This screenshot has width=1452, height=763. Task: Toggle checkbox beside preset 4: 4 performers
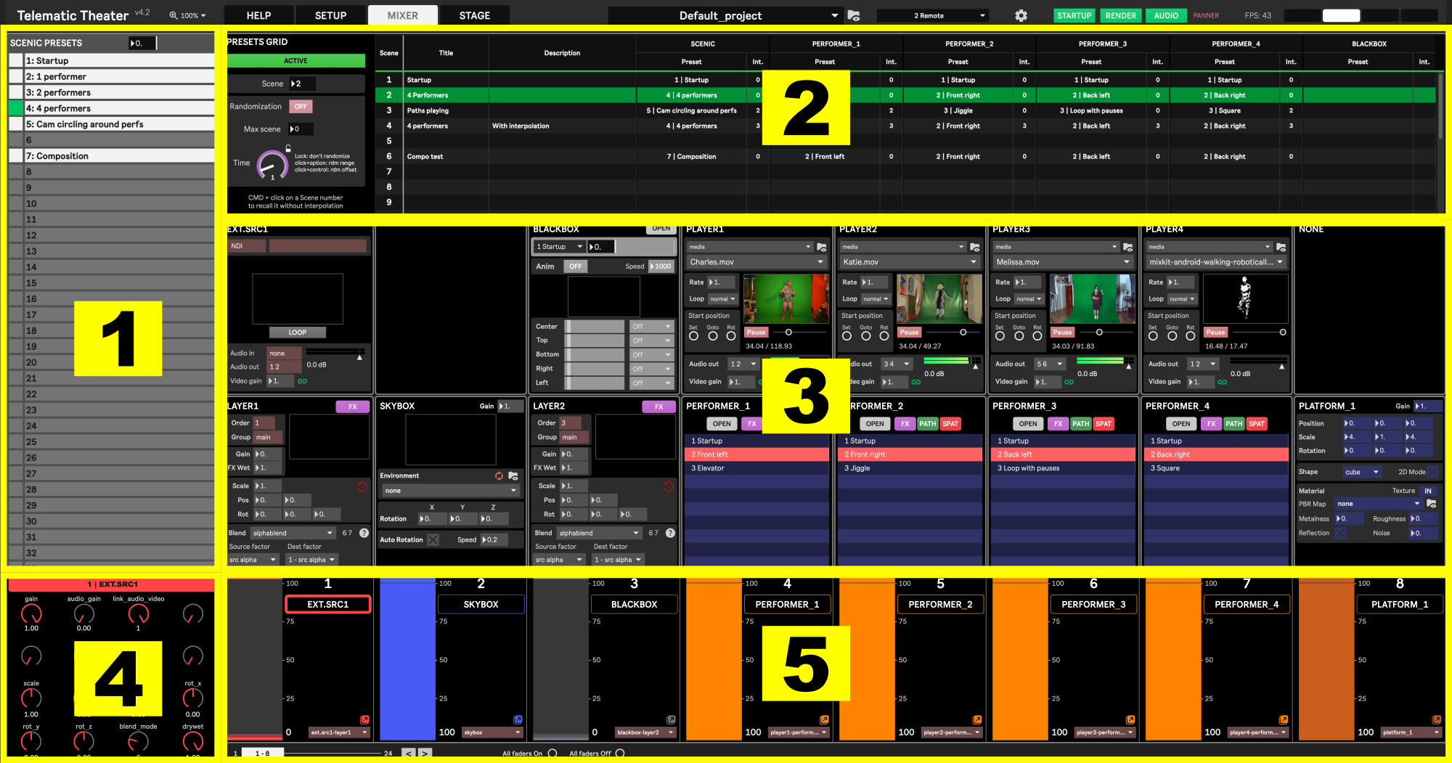(x=16, y=108)
